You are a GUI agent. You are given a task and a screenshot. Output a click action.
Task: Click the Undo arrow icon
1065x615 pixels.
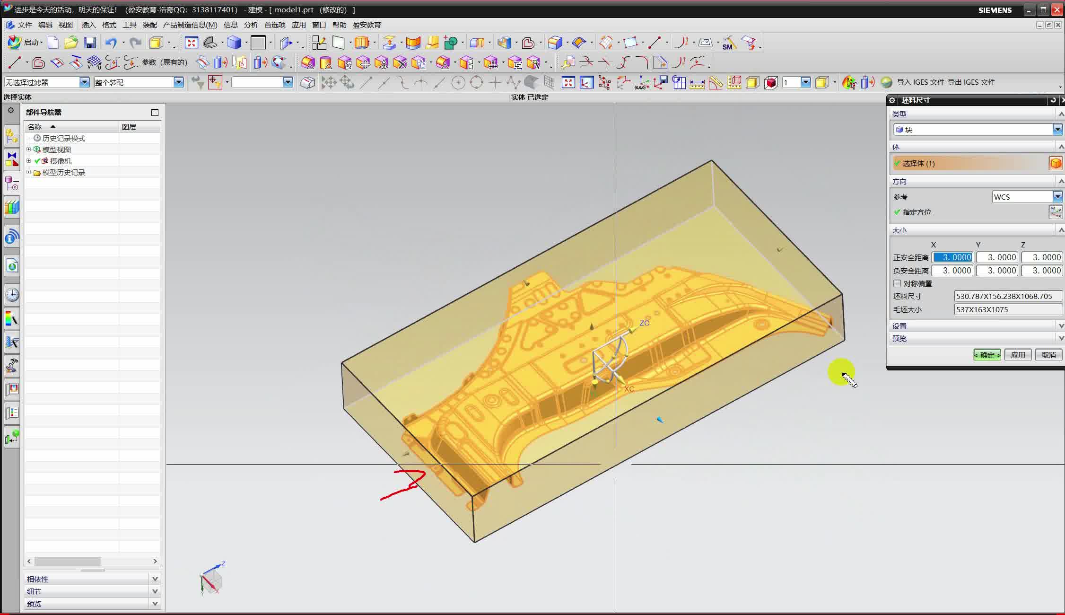pyautogui.click(x=111, y=43)
